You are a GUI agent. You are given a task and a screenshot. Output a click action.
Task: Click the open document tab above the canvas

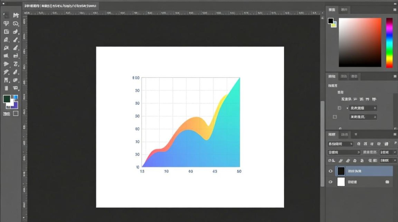61,6
